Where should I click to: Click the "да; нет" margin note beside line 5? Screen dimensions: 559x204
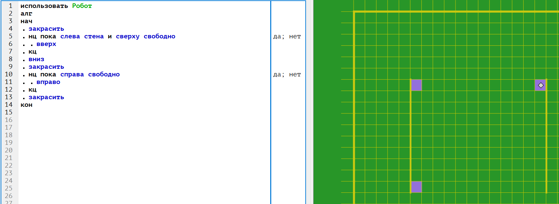coord(287,36)
